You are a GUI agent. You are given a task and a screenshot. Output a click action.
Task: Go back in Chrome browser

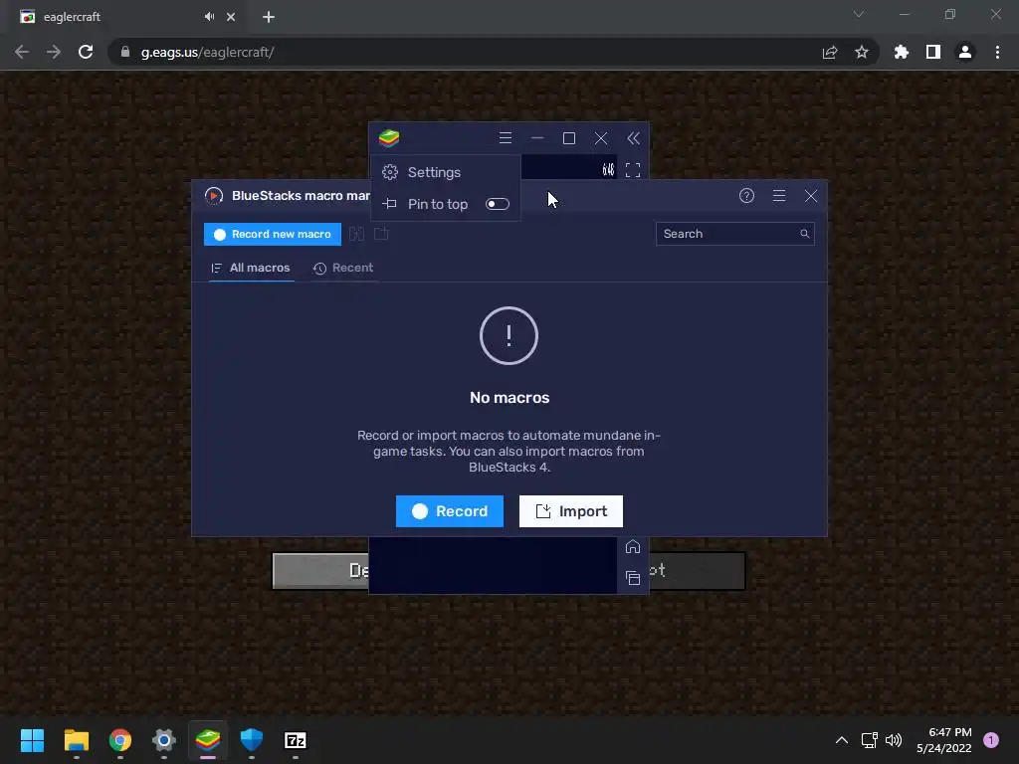pyautogui.click(x=22, y=52)
